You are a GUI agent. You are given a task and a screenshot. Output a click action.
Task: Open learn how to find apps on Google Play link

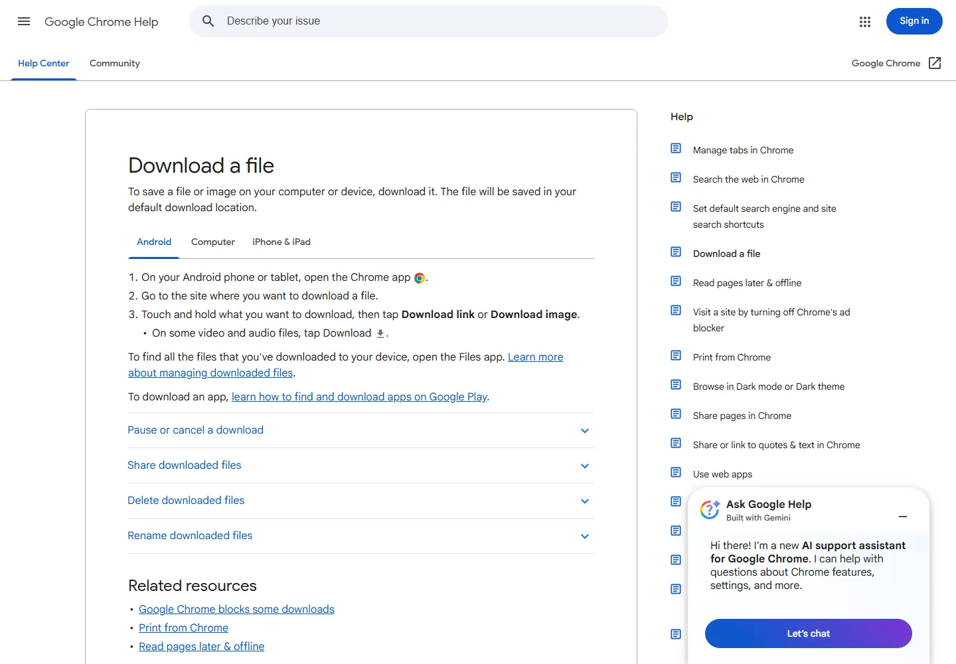[359, 397]
